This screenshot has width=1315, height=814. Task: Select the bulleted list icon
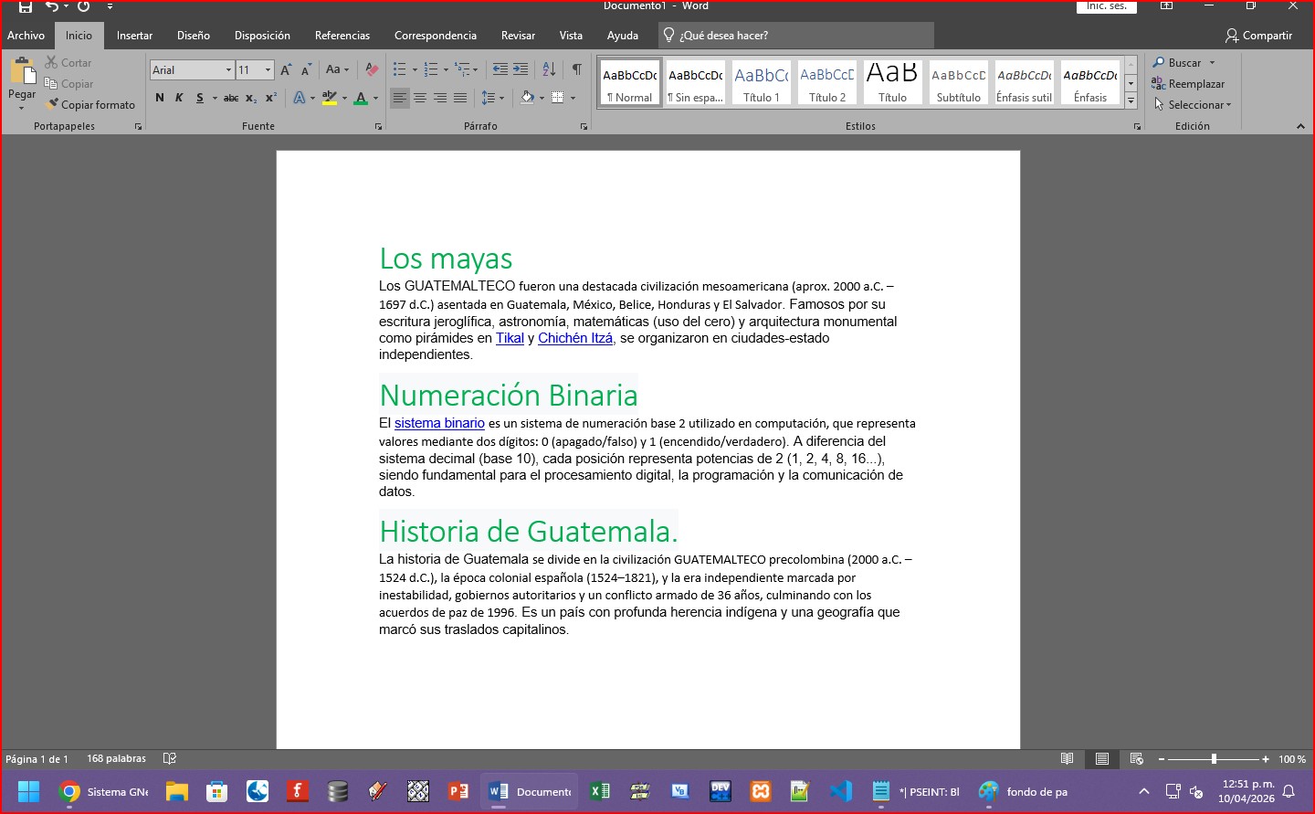[x=399, y=69]
